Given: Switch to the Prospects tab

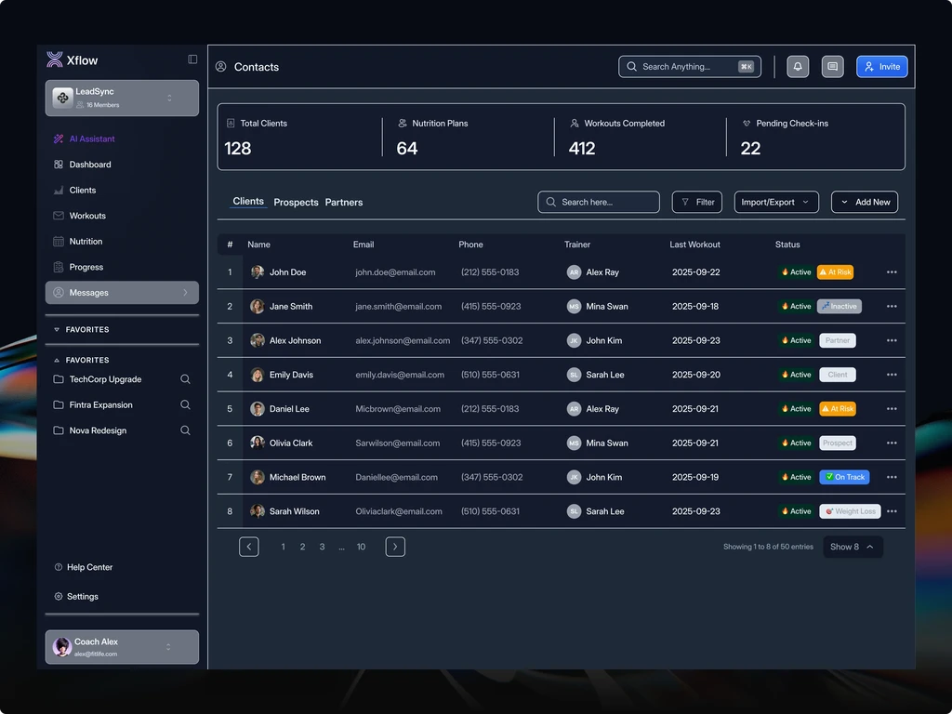Looking at the screenshot, I should [296, 202].
